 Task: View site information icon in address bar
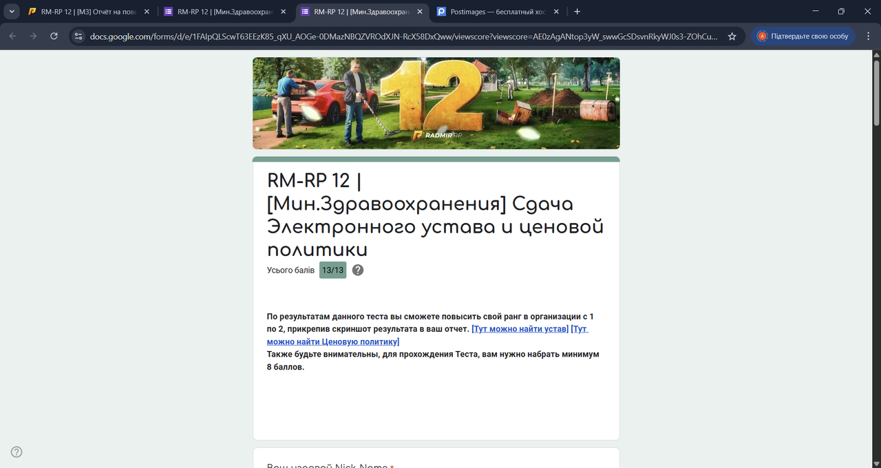tap(78, 36)
